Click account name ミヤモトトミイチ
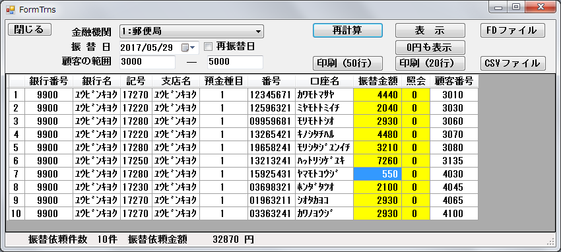This screenshot has width=561, height=252. 324,108
